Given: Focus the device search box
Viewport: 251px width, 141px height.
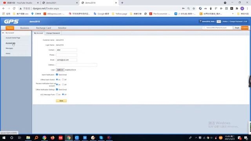Looking at the screenshot, I should pyautogui.click(x=217, y=28).
